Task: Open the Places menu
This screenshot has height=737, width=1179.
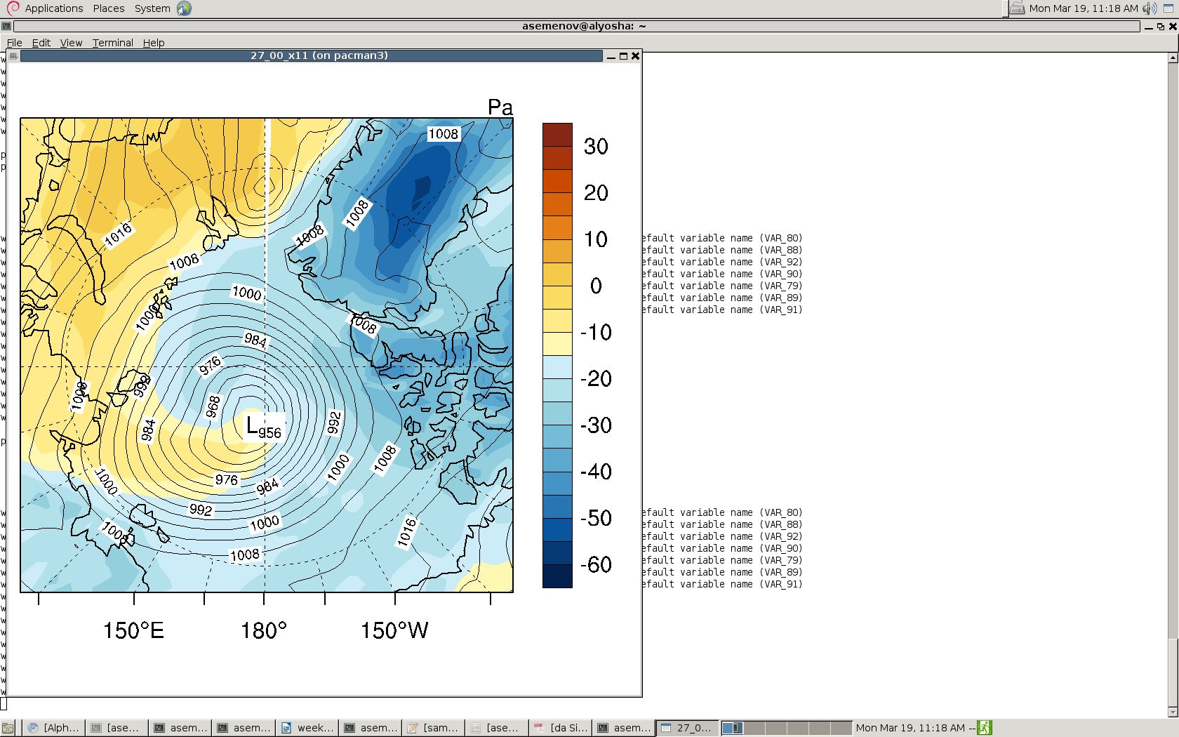Action: click(109, 8)
